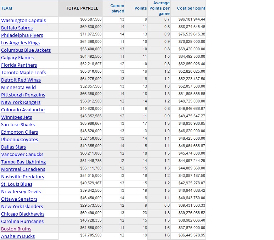
Task: Select cost per point $52,223,437.50
Action: click(192, 79)
